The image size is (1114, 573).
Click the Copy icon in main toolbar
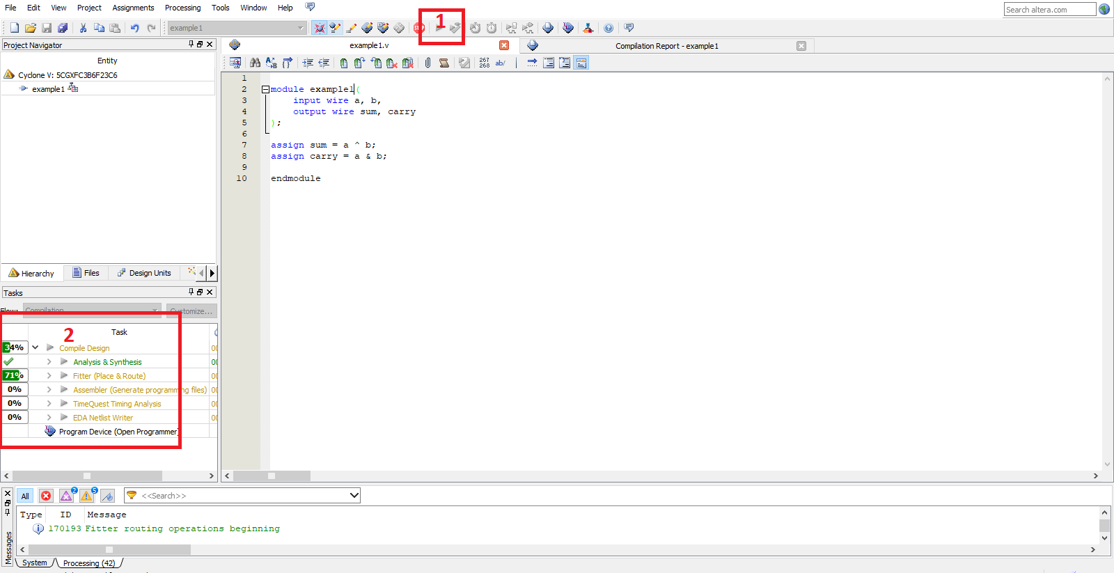pos(99,28)
